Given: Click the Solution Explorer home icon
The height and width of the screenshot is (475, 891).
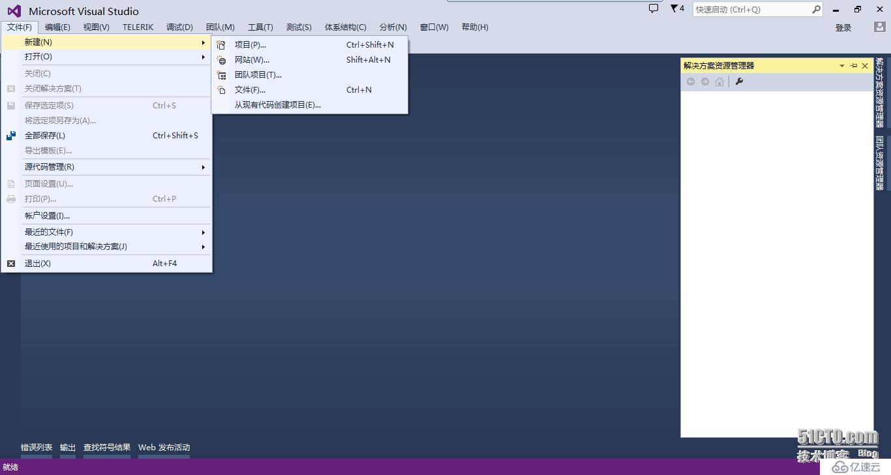Looking at the screenshot, I should tap(719, 82).
